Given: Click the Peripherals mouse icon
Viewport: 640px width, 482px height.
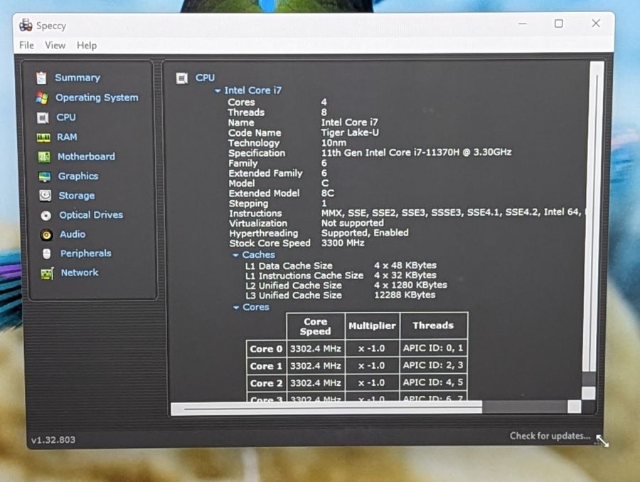Looking at the screenshot, I should 46,253.
